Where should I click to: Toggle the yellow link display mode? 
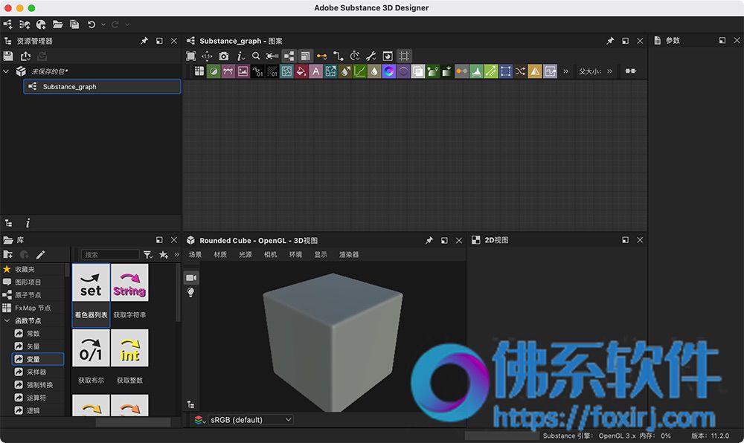point(321,56)
